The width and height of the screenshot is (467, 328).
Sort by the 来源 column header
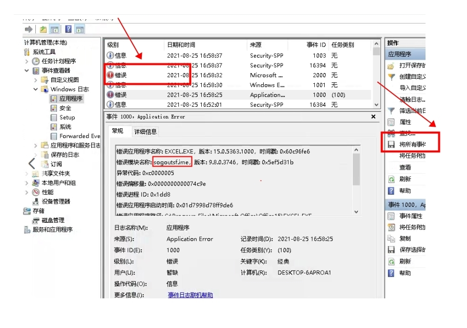256,45
